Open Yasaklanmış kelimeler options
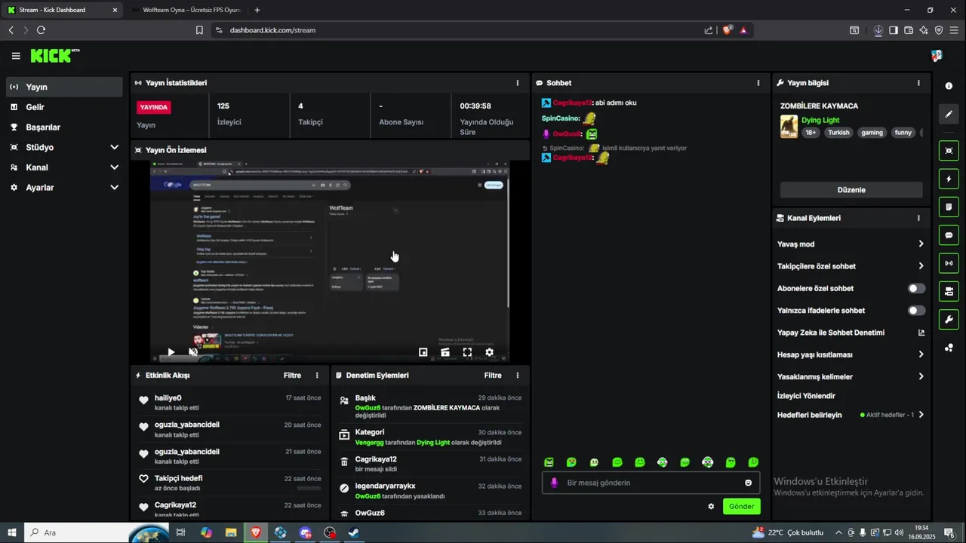 [851, 376]
